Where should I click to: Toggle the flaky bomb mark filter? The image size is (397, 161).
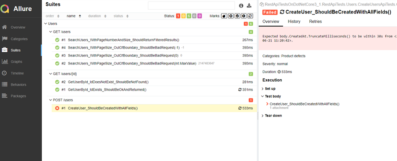click(224, 16)
